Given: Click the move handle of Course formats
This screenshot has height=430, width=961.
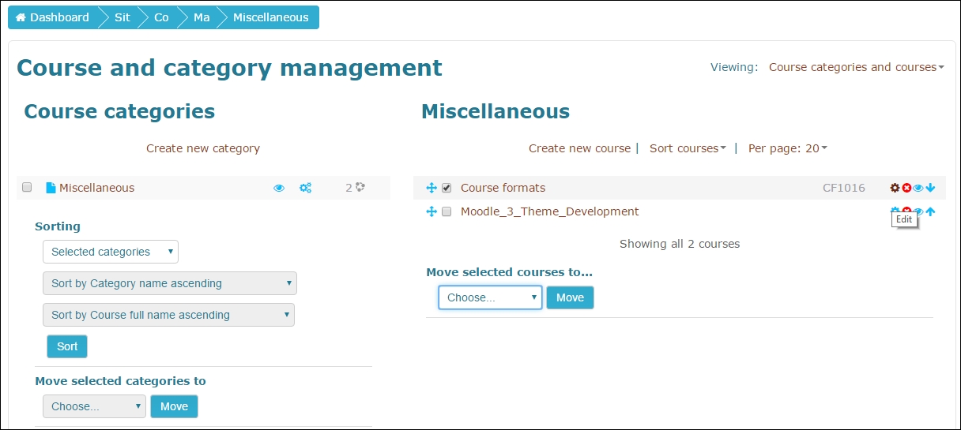Looking at the screenshot, I should 432,188.
